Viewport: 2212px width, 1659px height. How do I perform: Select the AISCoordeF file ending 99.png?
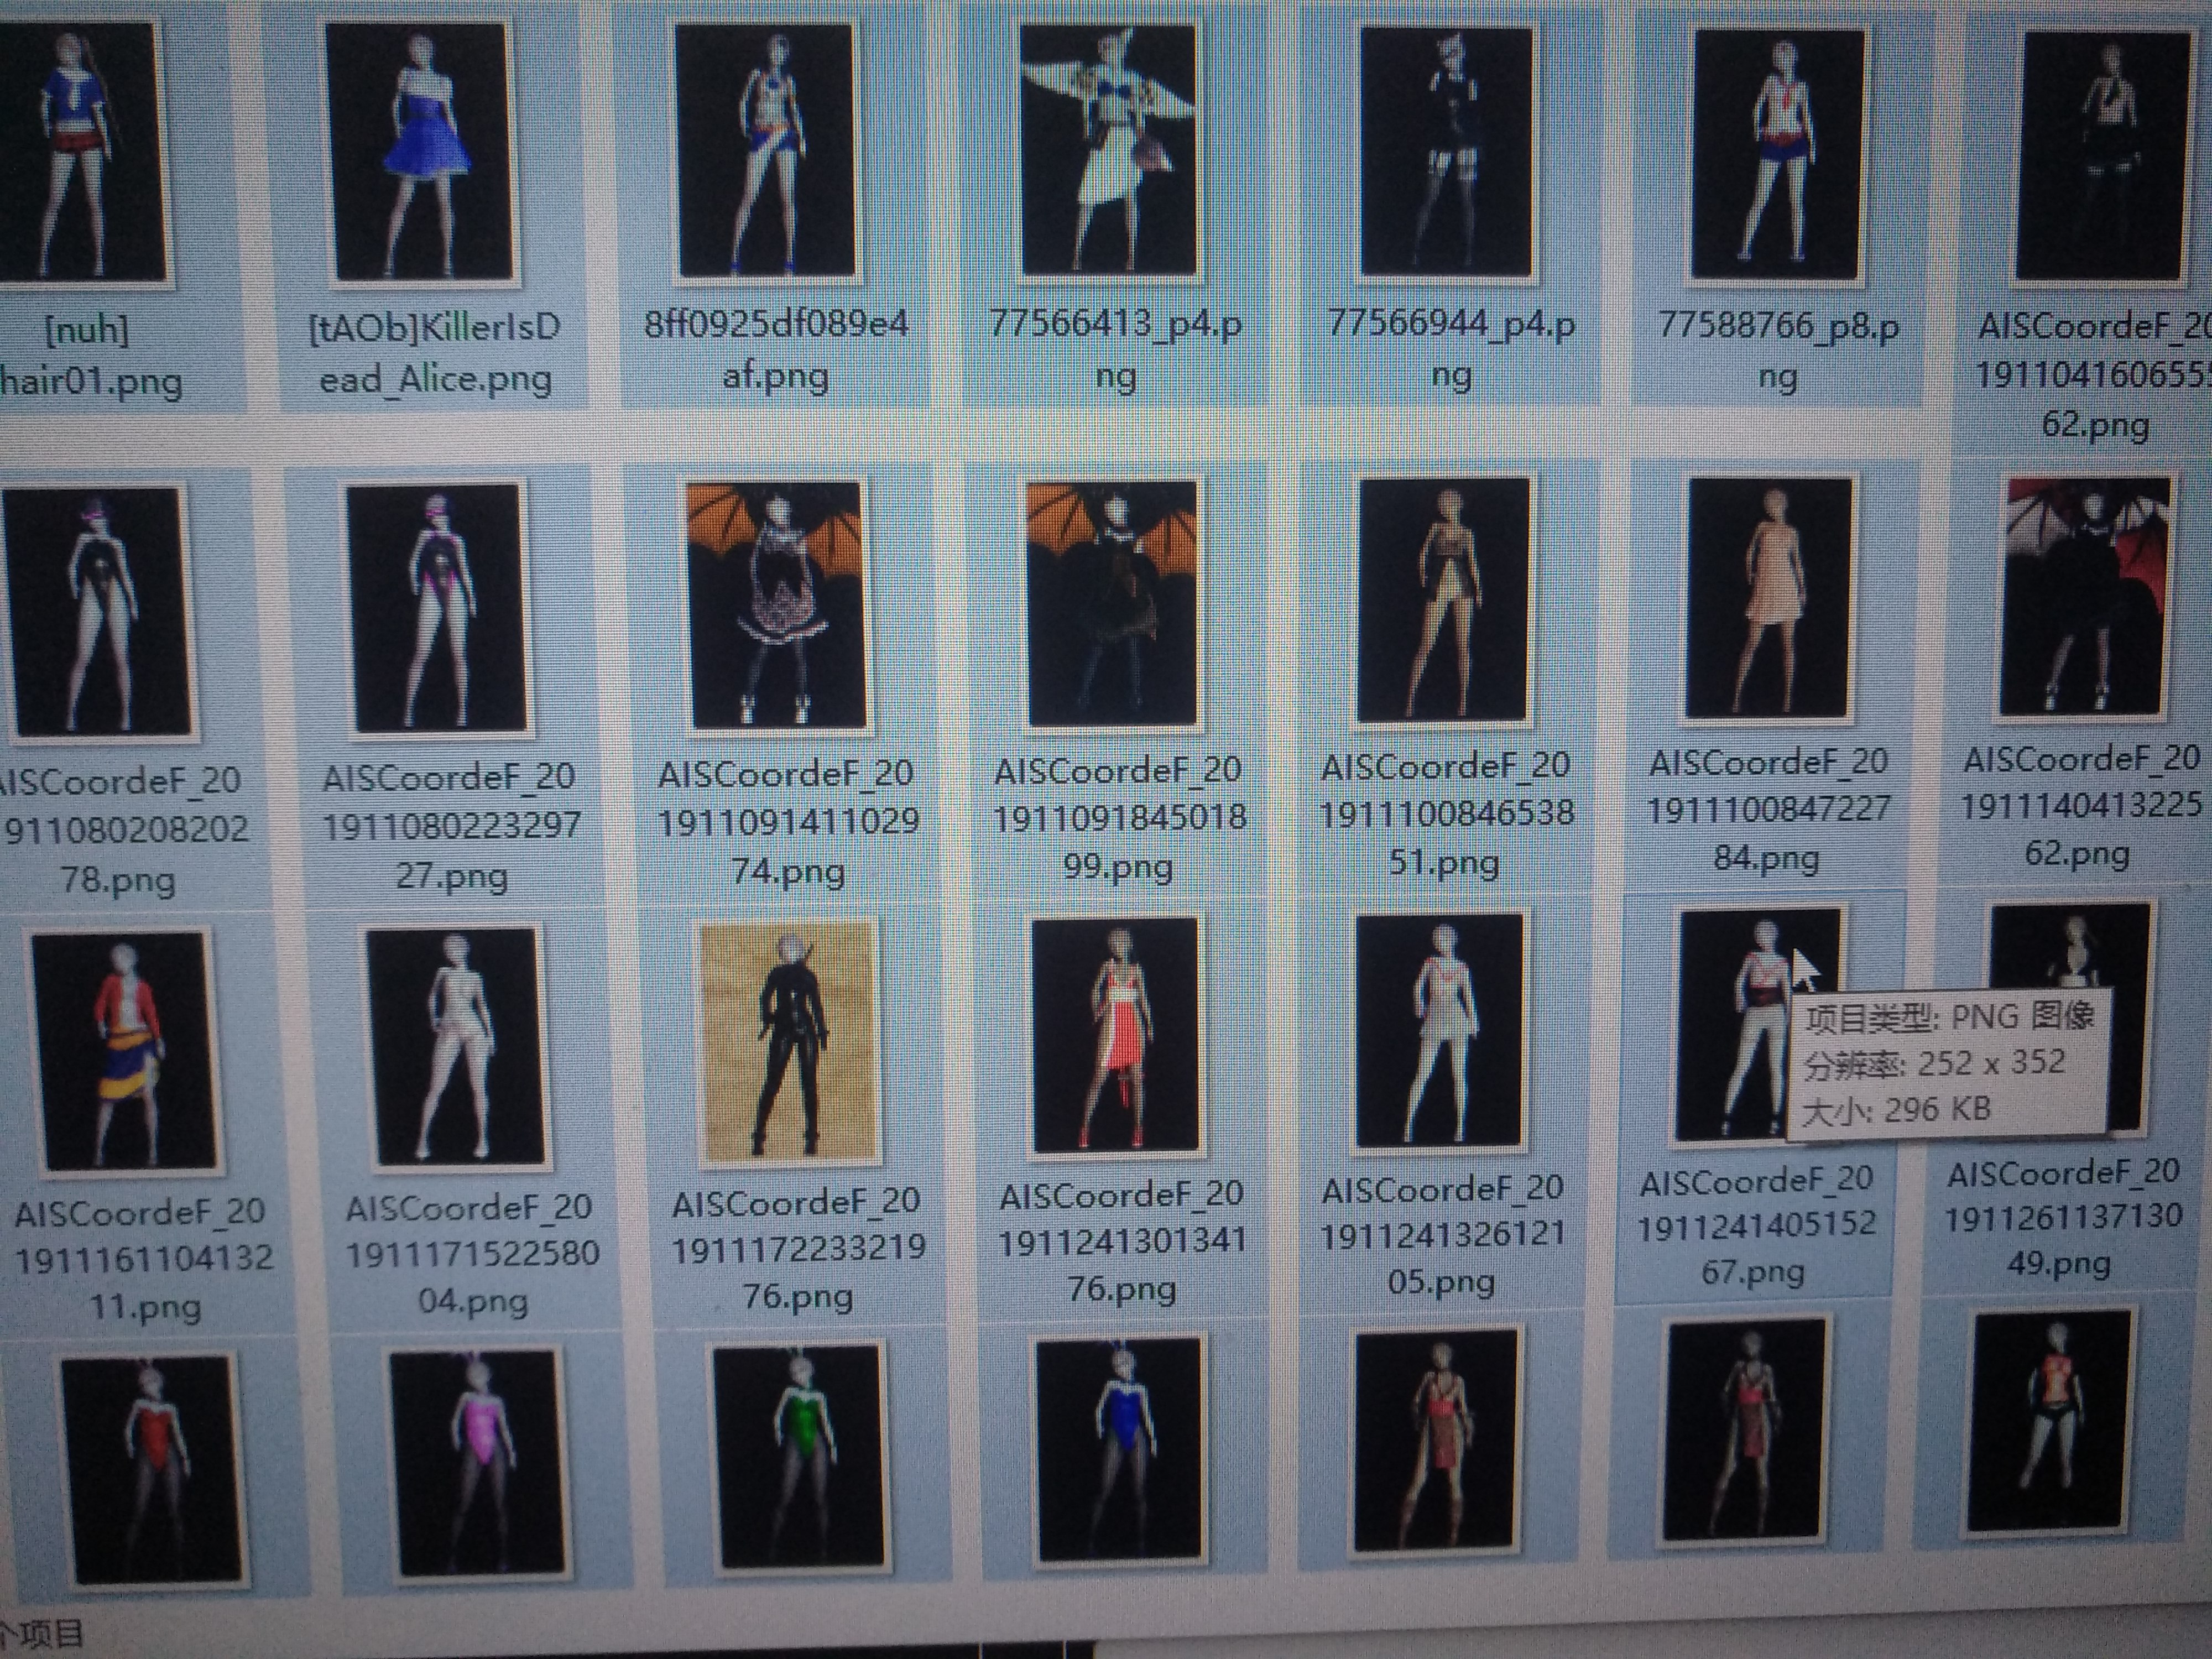[1113, 603]
